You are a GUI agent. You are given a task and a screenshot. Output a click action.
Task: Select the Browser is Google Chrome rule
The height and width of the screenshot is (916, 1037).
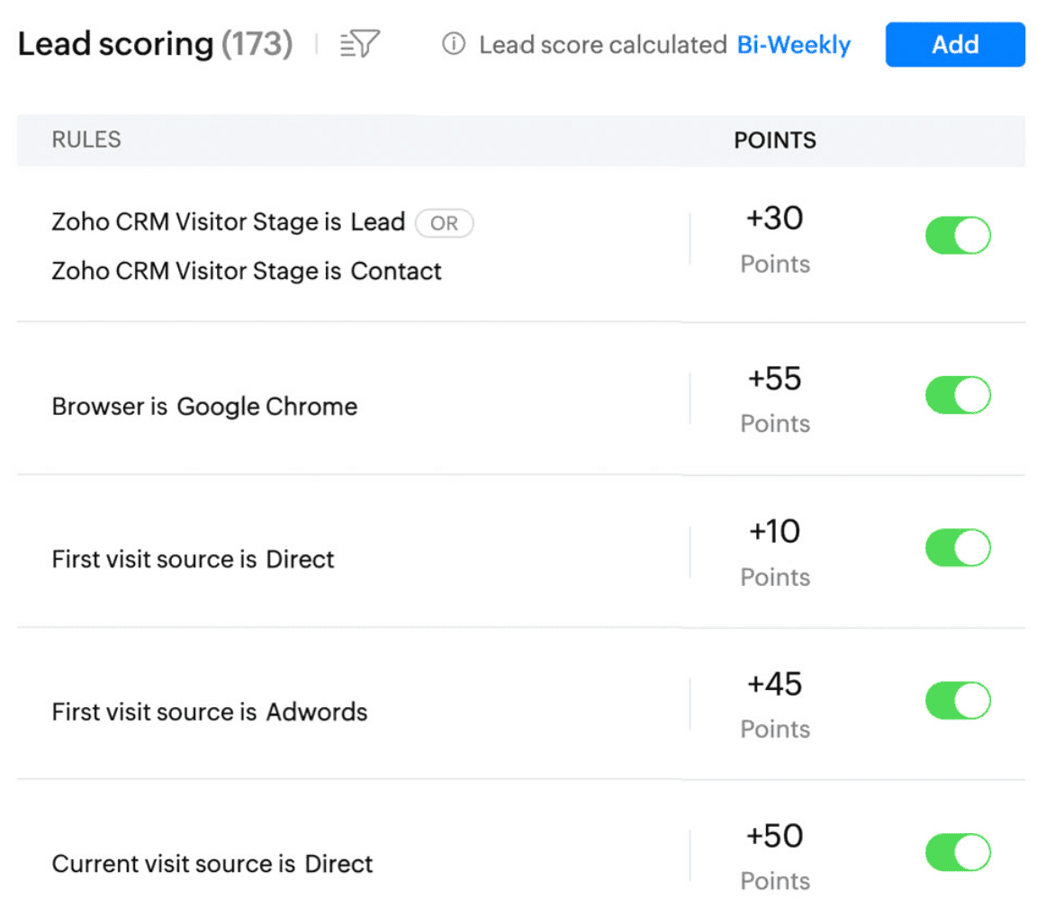click(x=204, y=407)
